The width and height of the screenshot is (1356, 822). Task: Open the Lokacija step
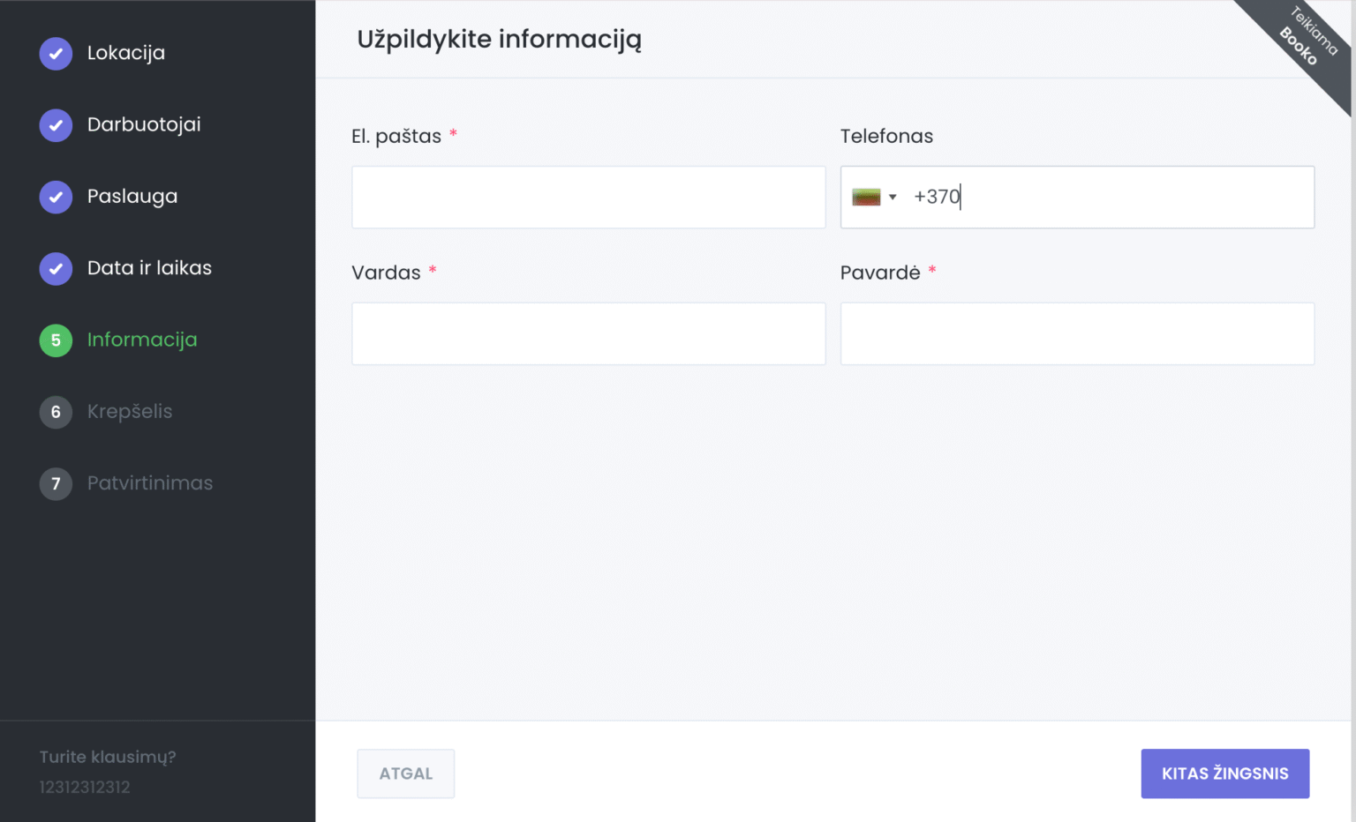coord(125,53)
